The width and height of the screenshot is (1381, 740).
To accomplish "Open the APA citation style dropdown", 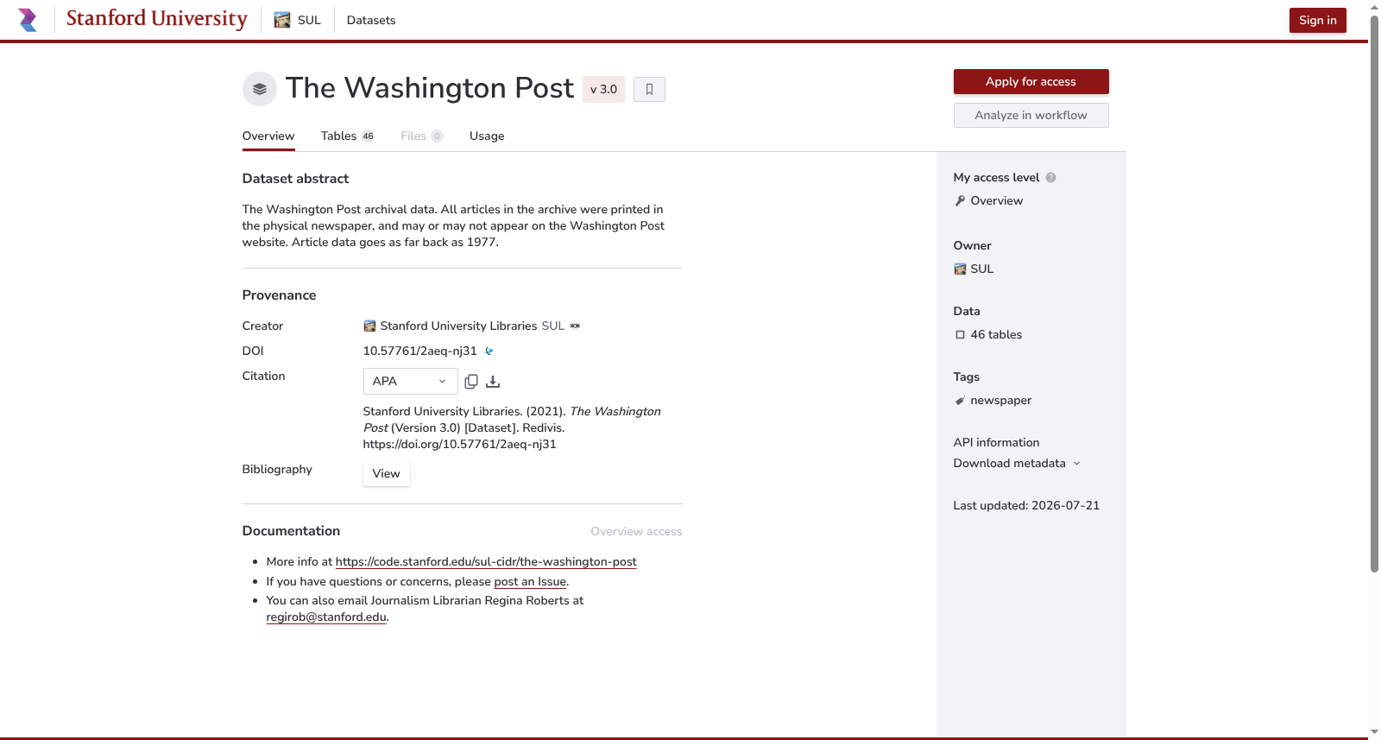I will 410,381.
